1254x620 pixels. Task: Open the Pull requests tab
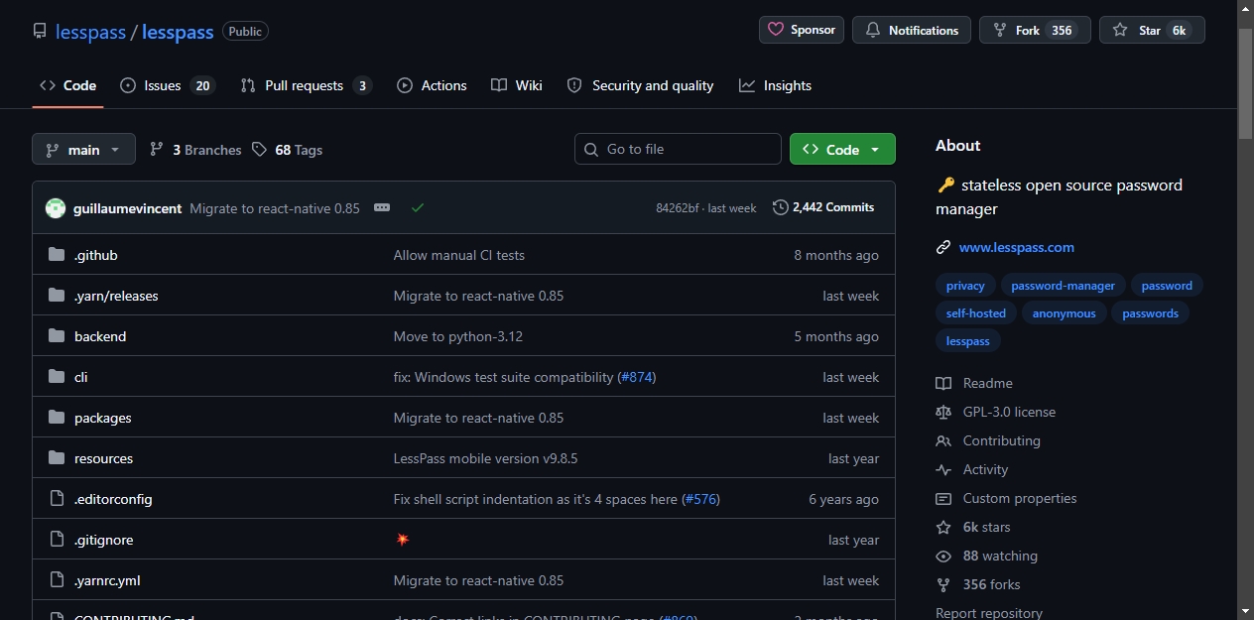[x=306, y=85]
